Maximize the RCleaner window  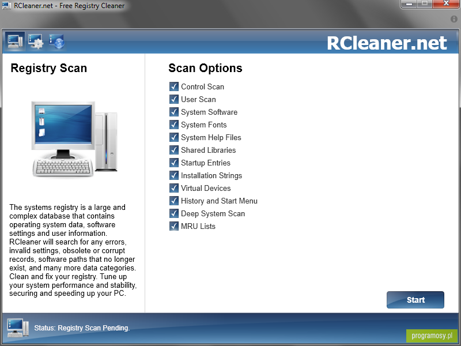pyautogui.click(x=425, y=4)
